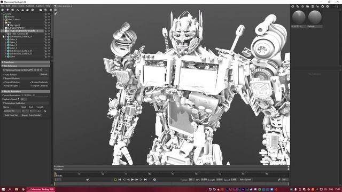Click the duplicate object icon in scene toolbar
The image size is (342, 192).
click(45, 10)
